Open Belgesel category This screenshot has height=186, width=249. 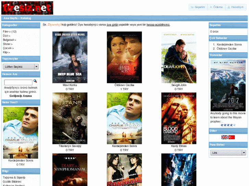coord(9,40)
